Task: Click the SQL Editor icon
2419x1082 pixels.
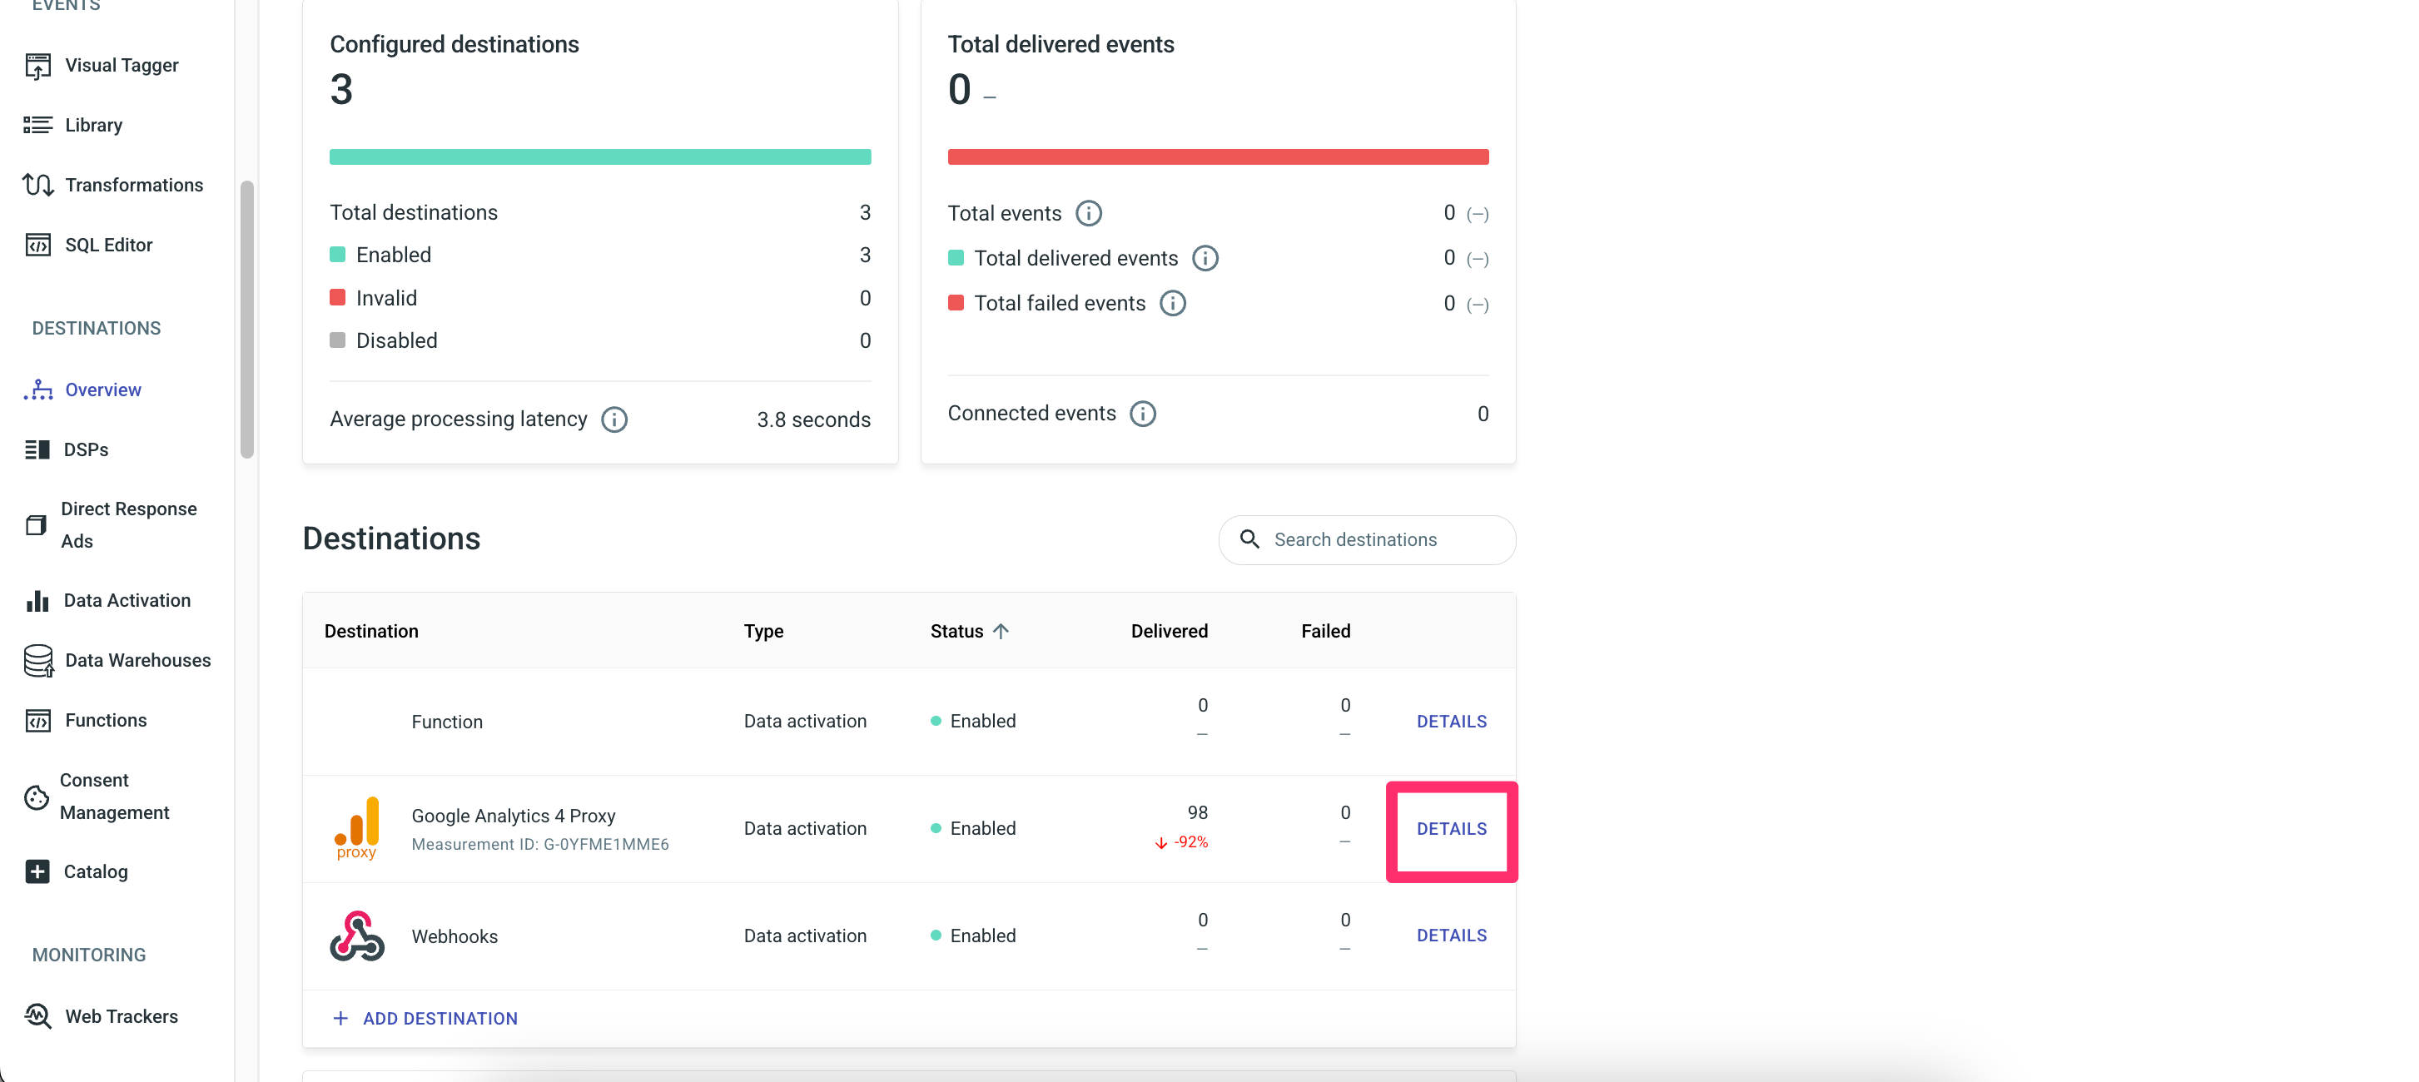Action: point(37,246)
